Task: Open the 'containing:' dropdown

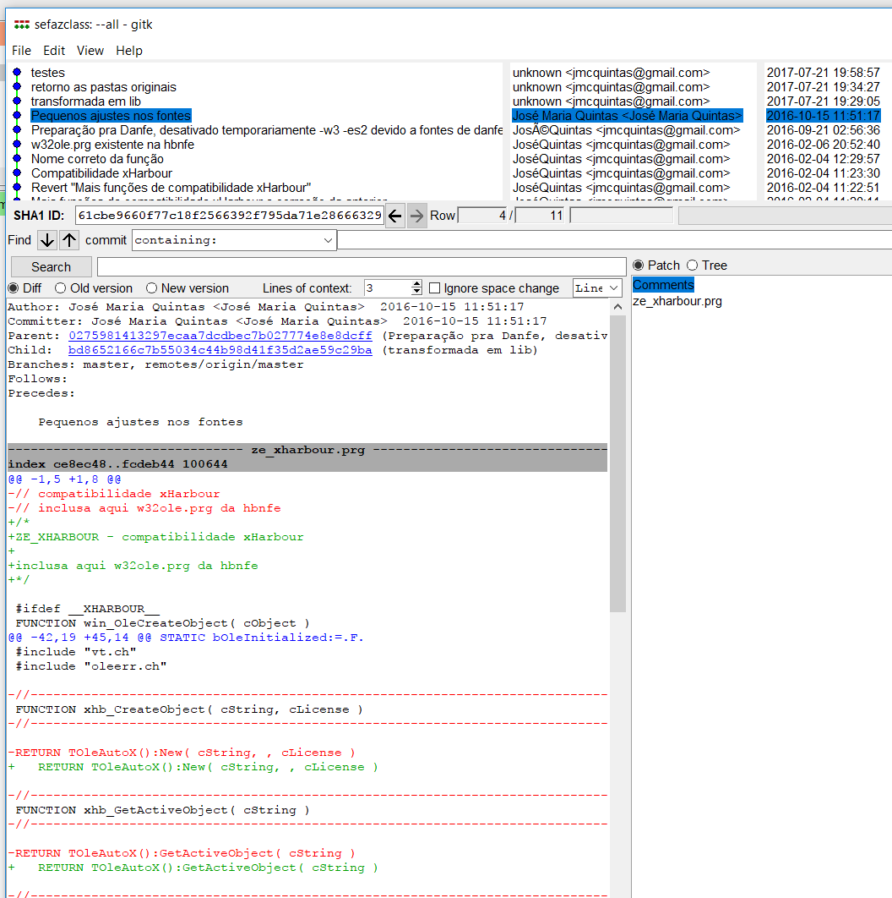Action: click(x=328, y=240)
